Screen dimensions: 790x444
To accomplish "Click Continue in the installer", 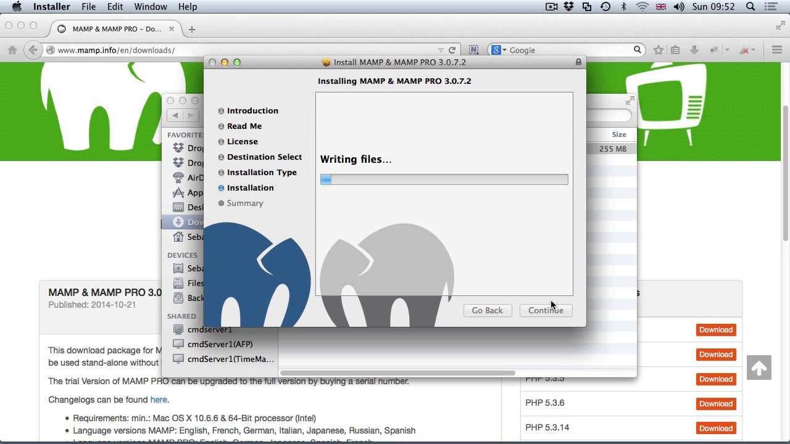I will point(546,310).
